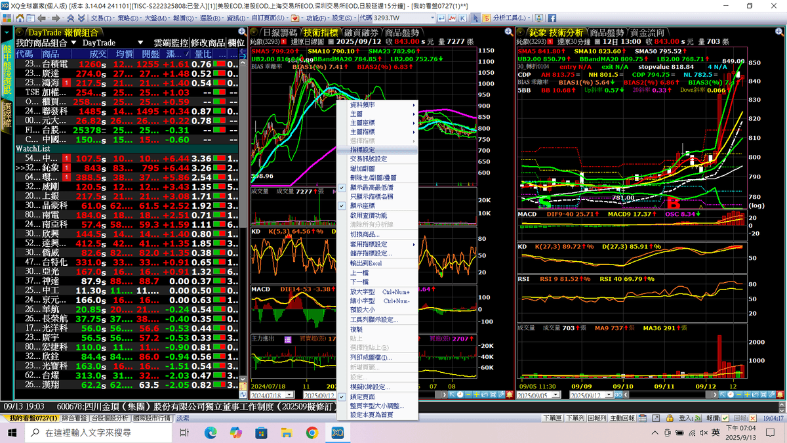
Task: Click the panel menu arrow left of DayTrade
Action: [x=20, y=32]
